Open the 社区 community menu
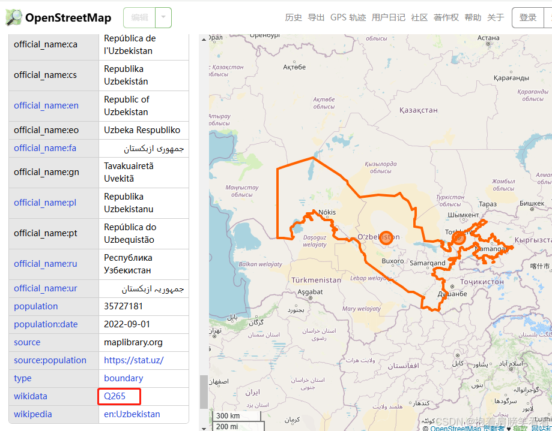 419,17
